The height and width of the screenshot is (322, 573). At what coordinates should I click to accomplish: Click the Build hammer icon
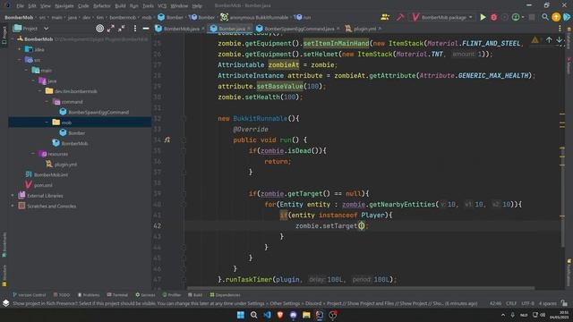[400, 17]
